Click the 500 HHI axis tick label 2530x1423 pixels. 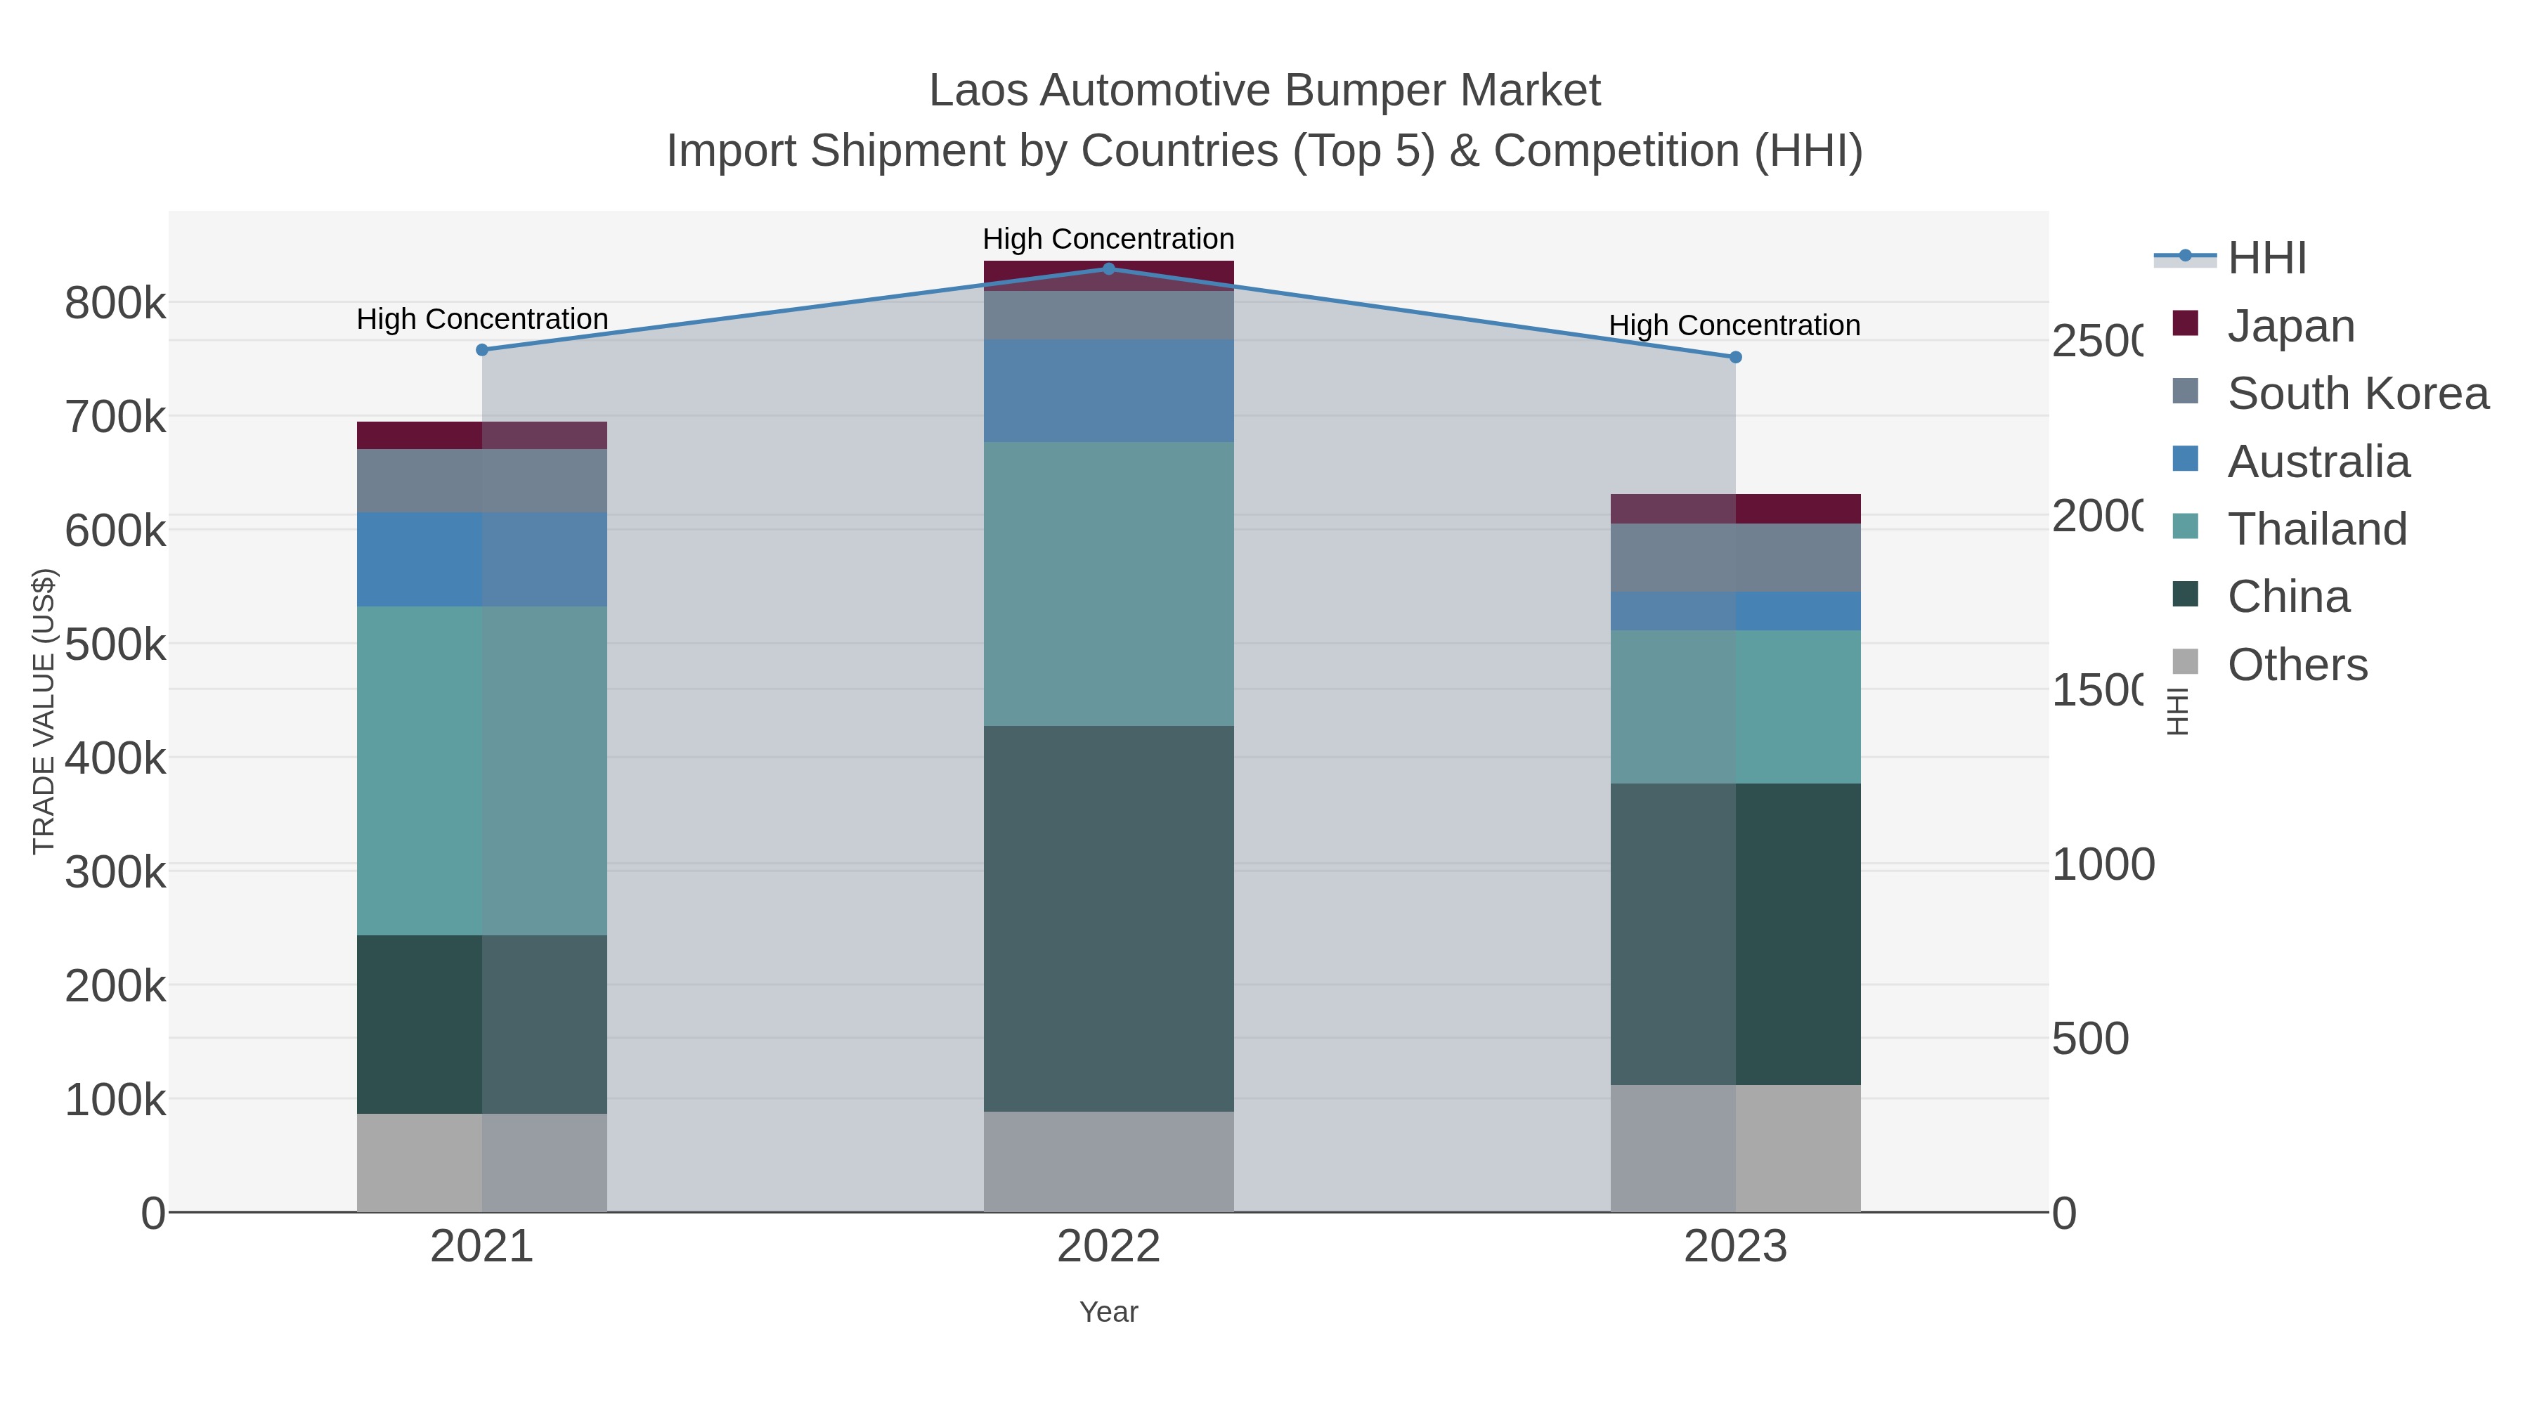click(x=2091, y=1039)
